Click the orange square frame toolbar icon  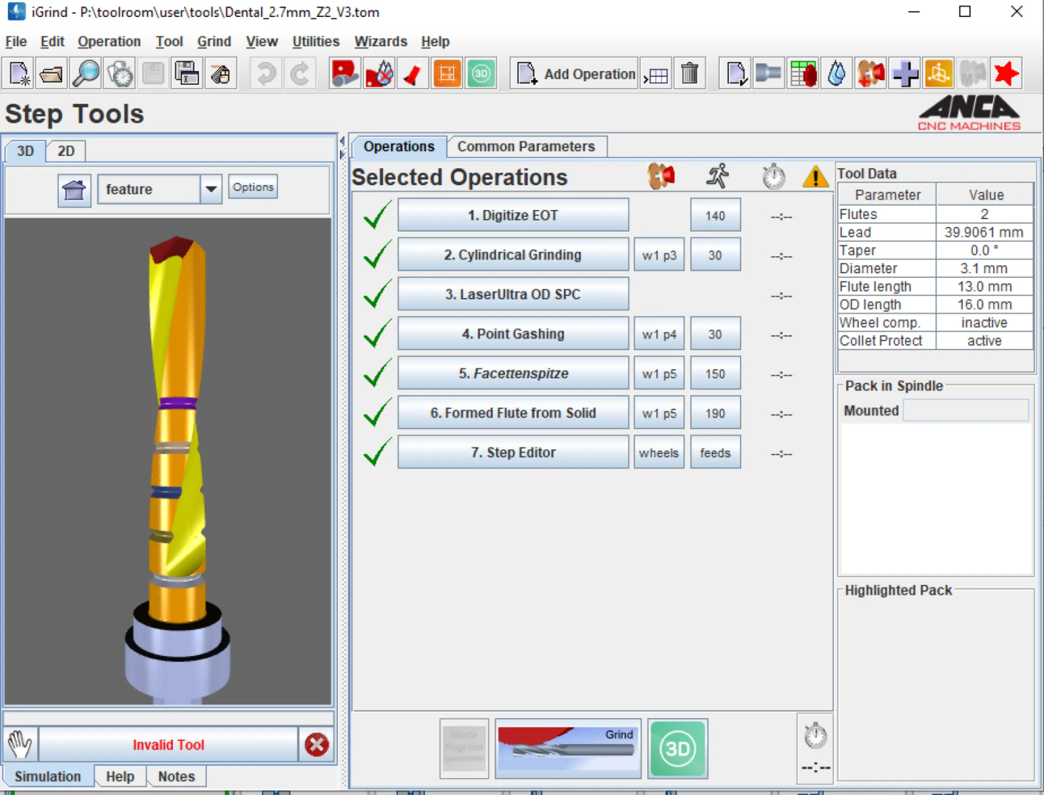click(x=447, y=74)
